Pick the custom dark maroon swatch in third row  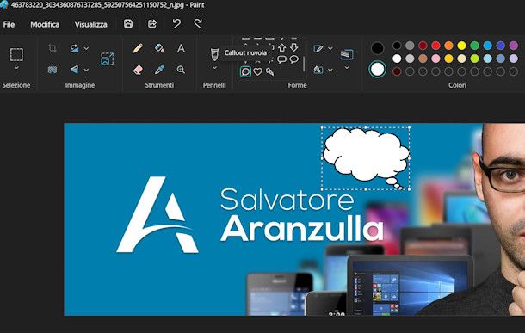pyautogui.click(x=397, y=71)
